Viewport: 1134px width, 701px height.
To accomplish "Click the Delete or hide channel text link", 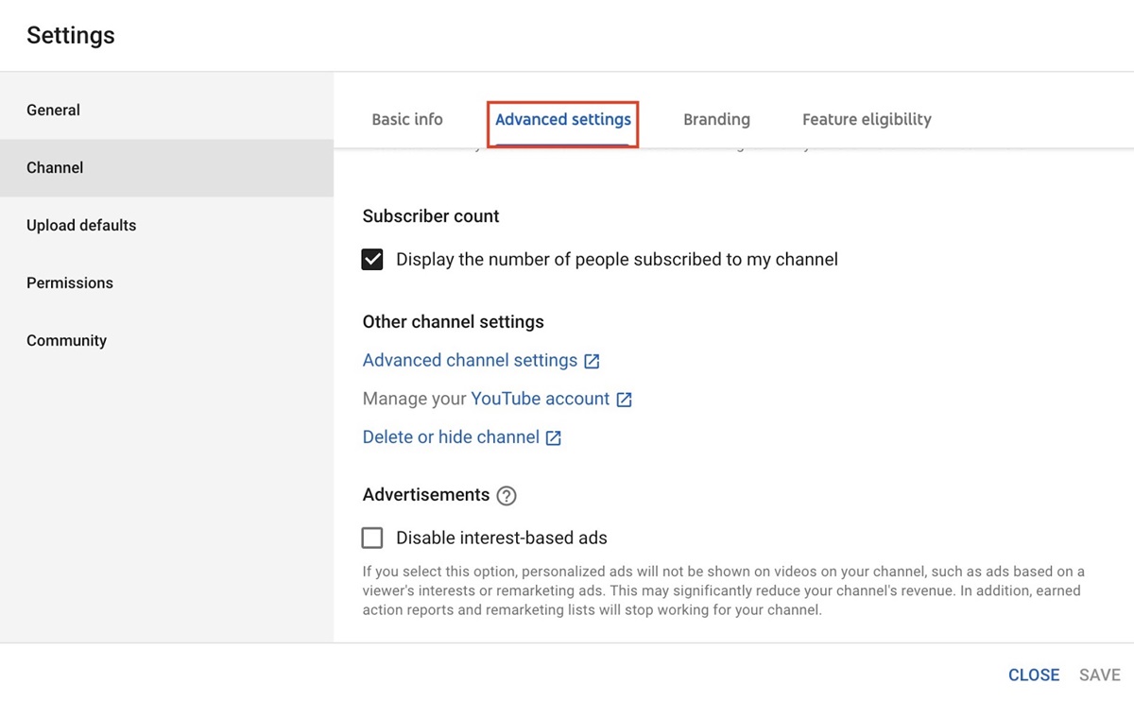I will click(x=451, y=438).
